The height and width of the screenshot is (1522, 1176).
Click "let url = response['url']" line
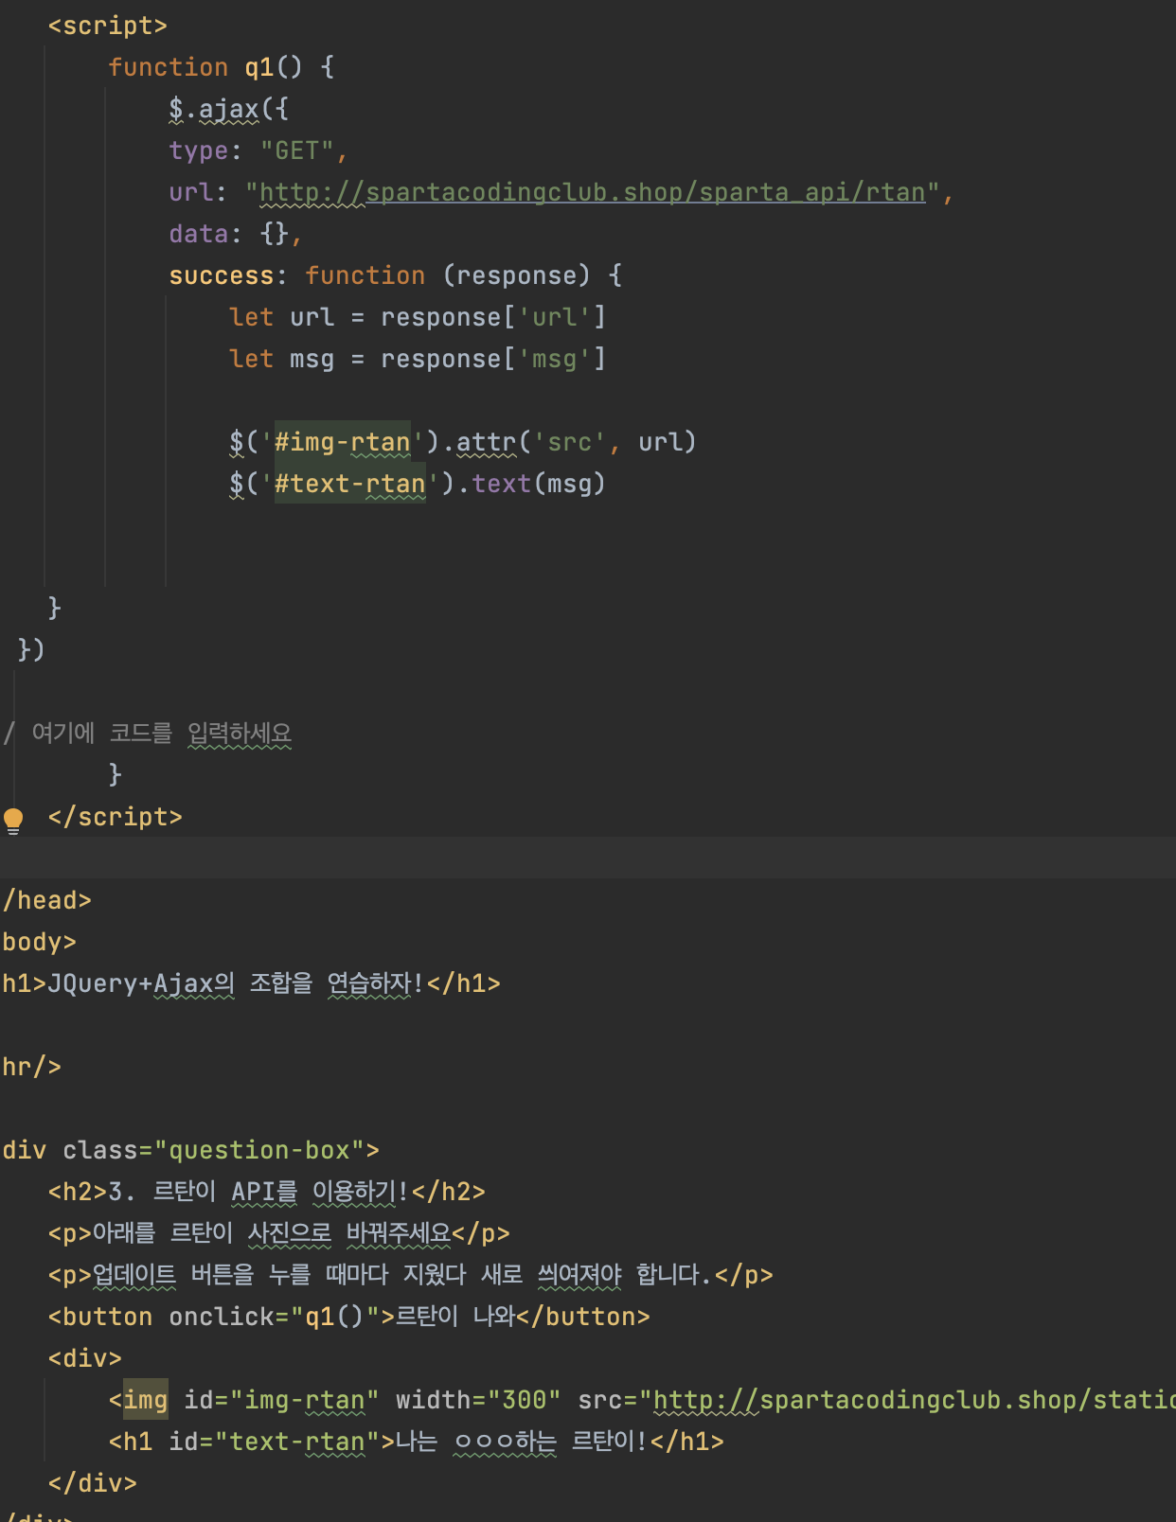[418, 317]
